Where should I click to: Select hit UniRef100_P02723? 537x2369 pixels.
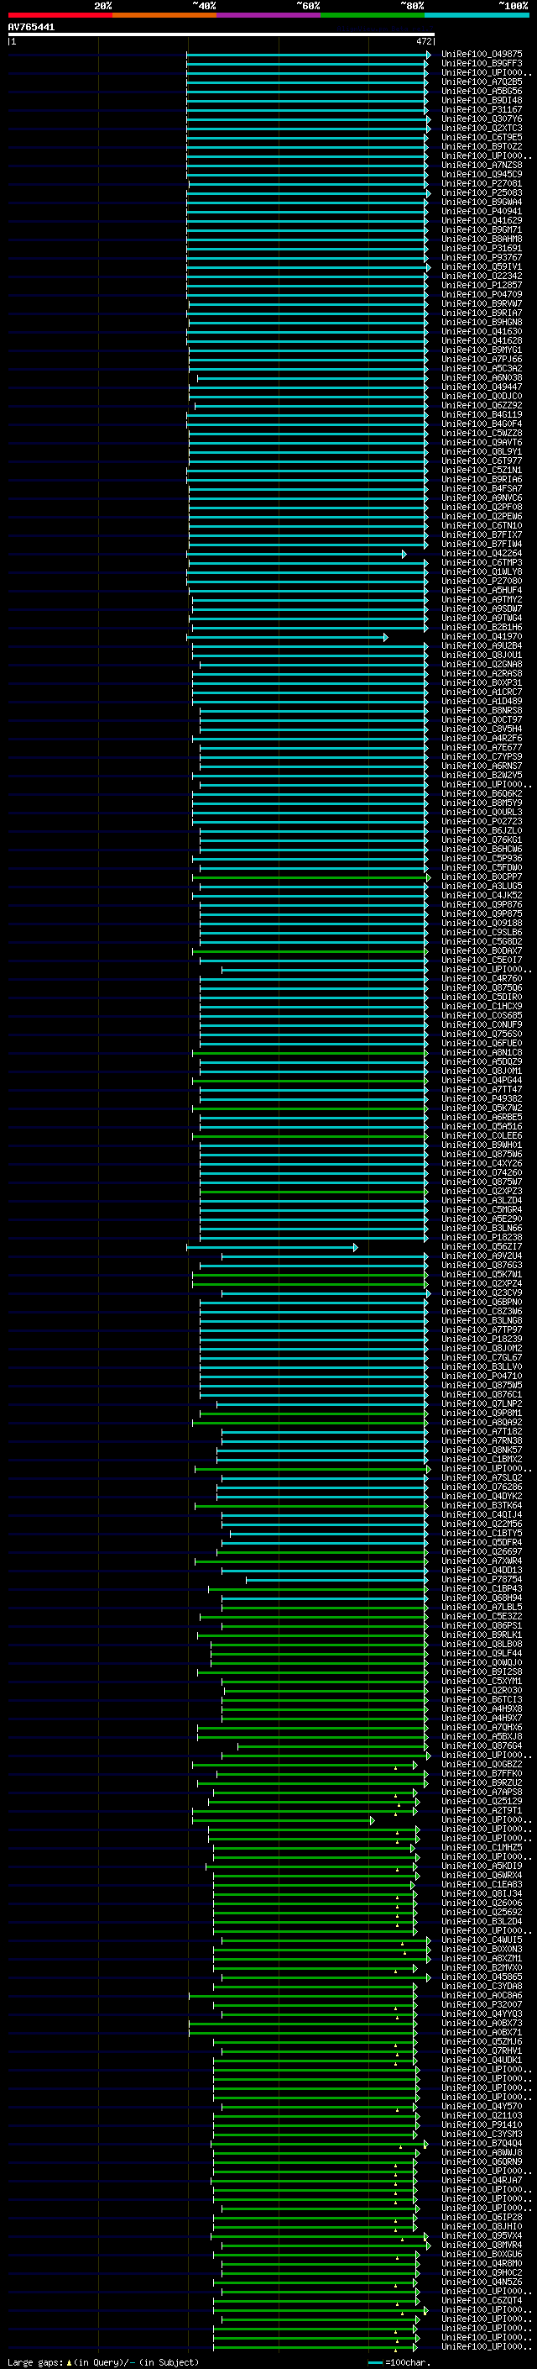point(482,821)
